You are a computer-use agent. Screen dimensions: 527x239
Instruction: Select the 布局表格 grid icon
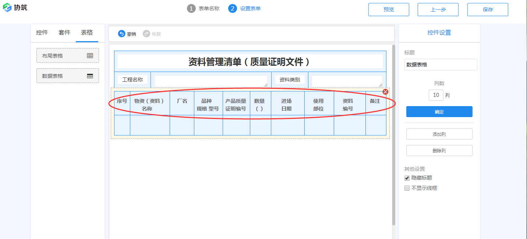(90, 55)
